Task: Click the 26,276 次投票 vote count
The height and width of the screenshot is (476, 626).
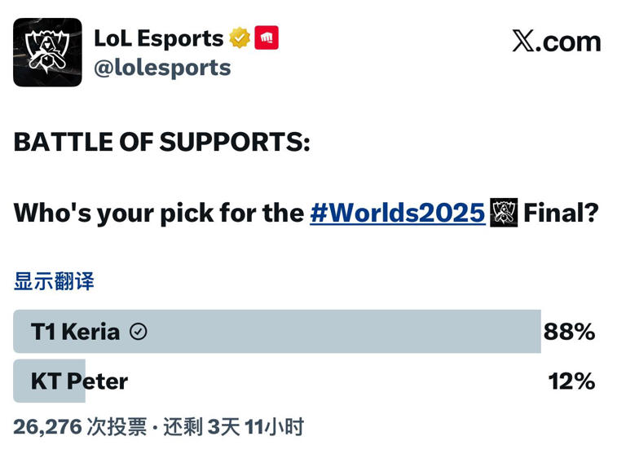Action: click(80, 427)
